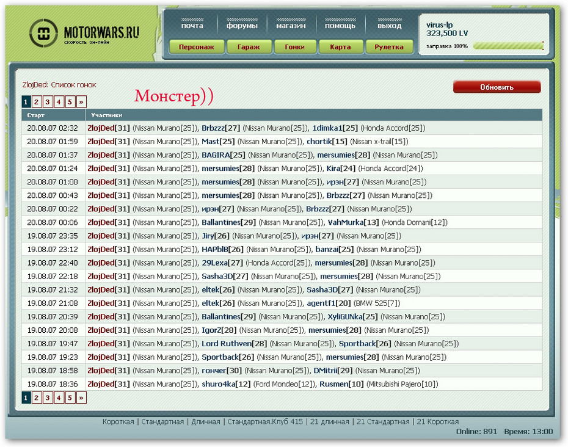Image resolution: width=568 pixels, height=447 pixels.
Task: Open ZlojDed profile in first race row
Action: coord(101,128)
